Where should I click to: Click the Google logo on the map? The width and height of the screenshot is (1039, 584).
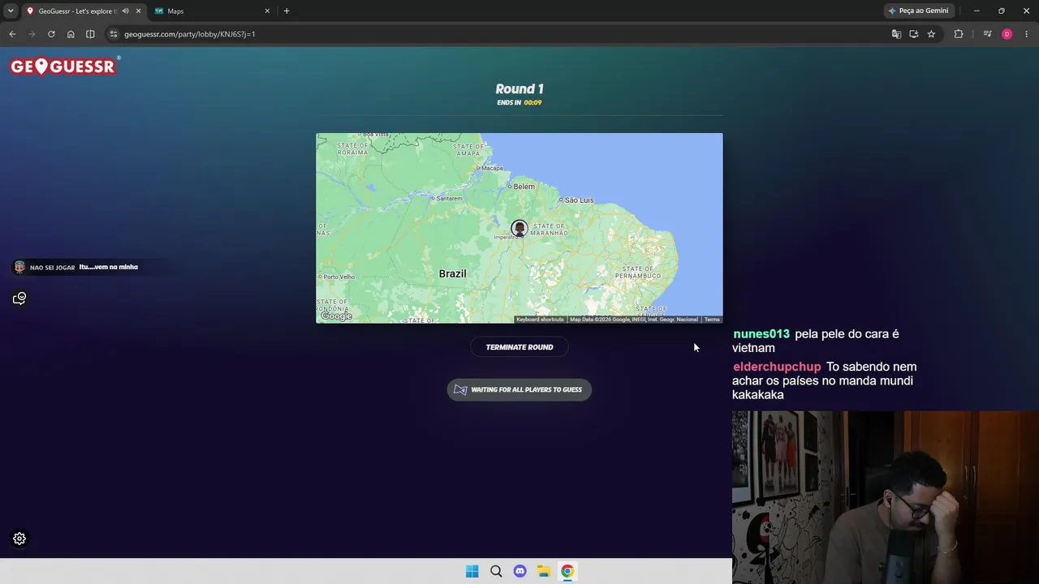click(x=336, y=316)
